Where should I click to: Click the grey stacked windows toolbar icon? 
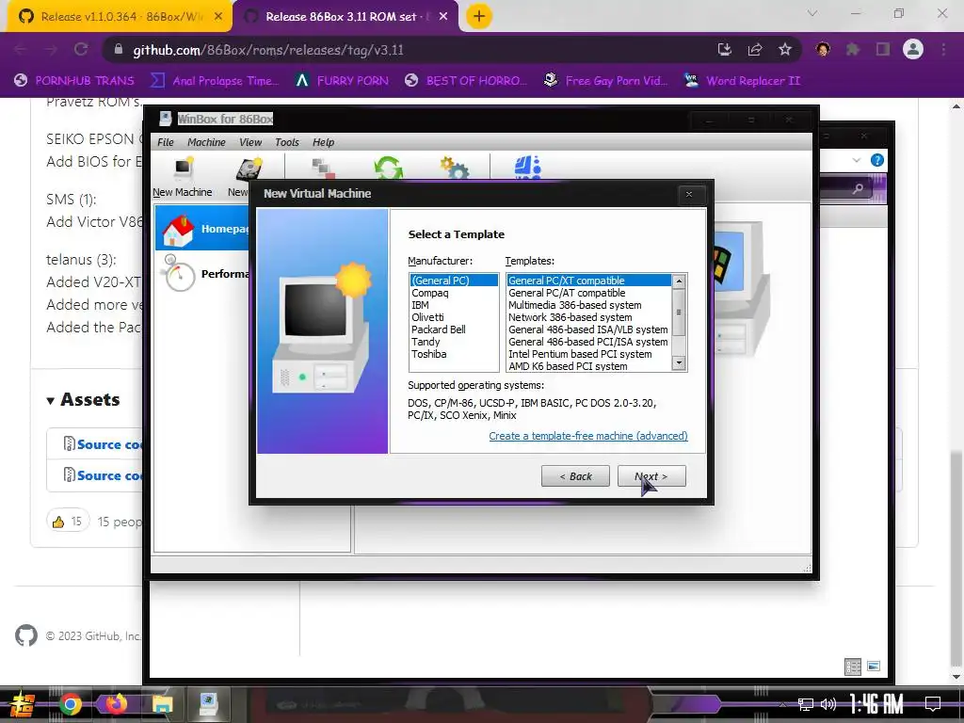(323, 169)
